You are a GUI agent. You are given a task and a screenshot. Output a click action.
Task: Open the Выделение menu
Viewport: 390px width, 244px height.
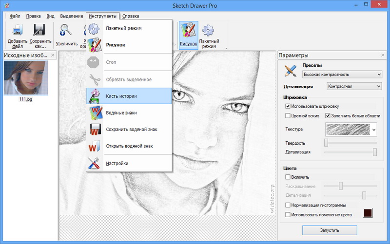click(x=72, y=16)
